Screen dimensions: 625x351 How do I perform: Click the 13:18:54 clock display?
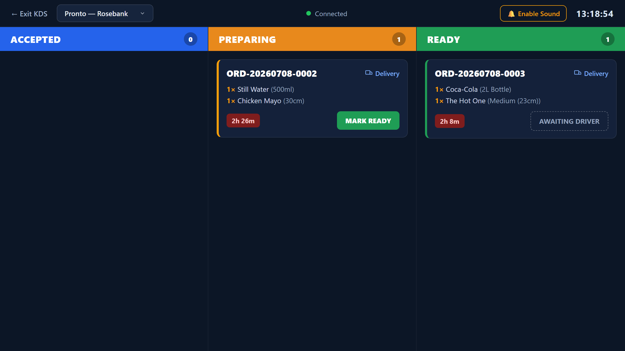coord(595,14)
